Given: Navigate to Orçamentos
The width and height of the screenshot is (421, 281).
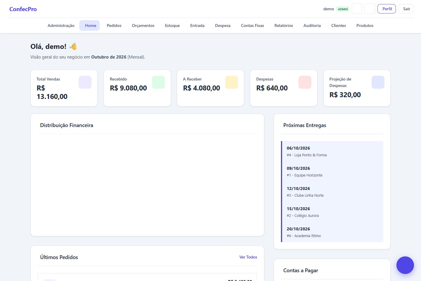Looking at the screenshot, I should [143, 25].
